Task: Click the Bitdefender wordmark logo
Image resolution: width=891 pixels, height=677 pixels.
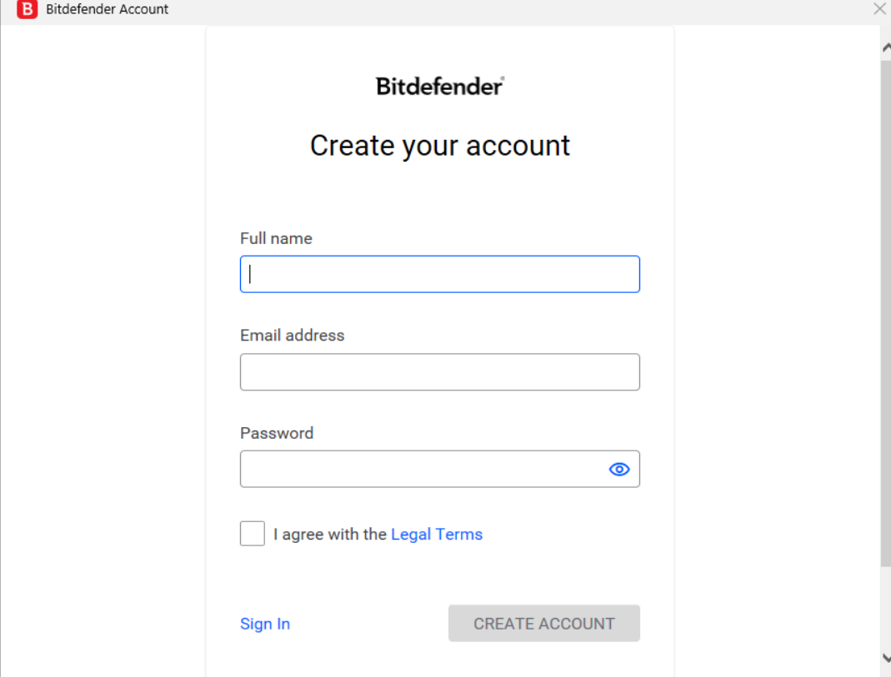Action: click(440, 86)
